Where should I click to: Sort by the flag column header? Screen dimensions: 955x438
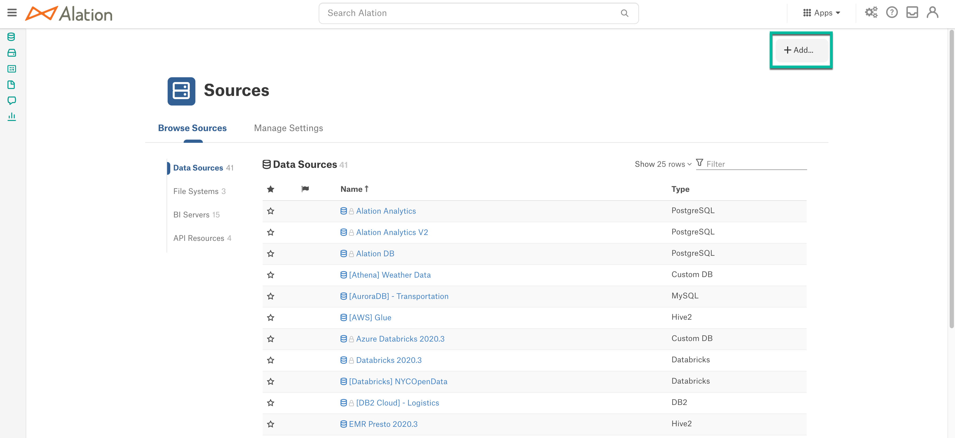click(x=305, y=189)
